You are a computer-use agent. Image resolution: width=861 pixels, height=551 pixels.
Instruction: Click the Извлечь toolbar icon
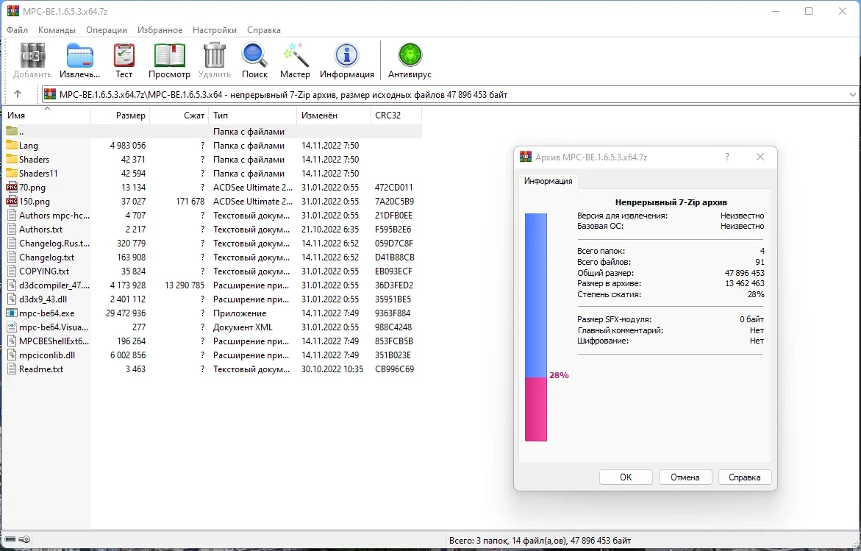click(x=79, y=55)
